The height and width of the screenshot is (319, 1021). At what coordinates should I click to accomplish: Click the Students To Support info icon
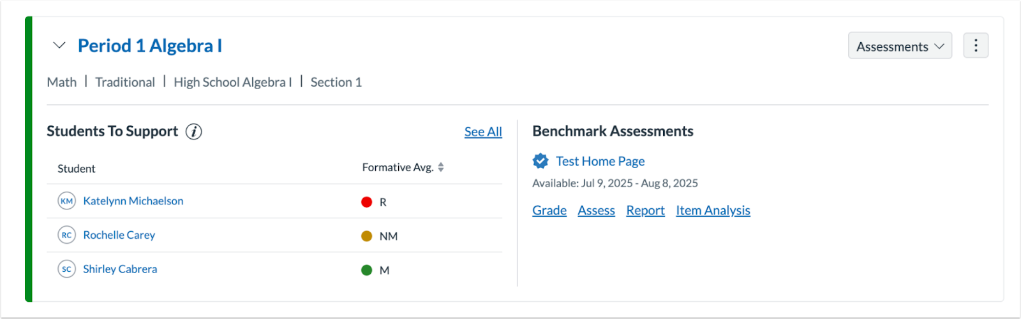[193, 132]
